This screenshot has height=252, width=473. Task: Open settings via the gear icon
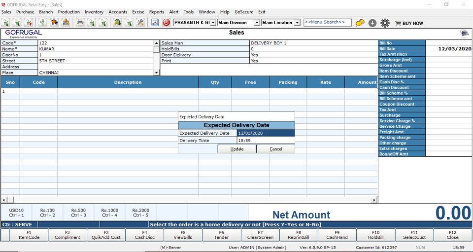(x=385, y=23)
